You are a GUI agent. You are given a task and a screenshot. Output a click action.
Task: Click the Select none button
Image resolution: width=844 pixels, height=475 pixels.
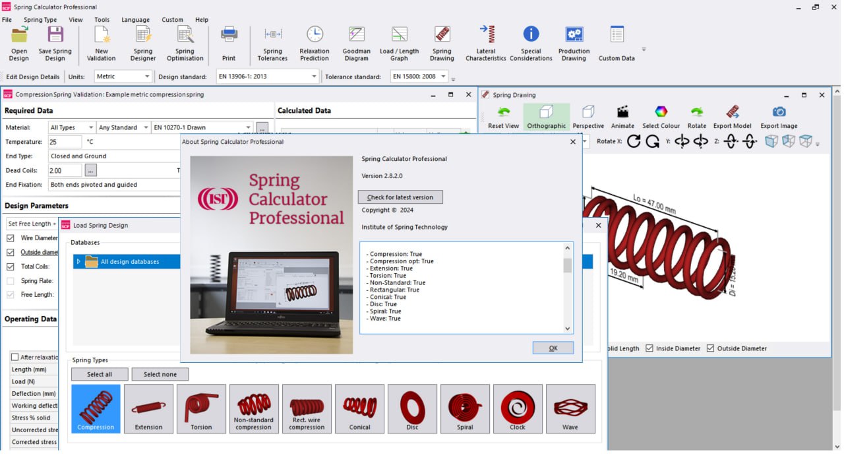[x=160, y=374]
